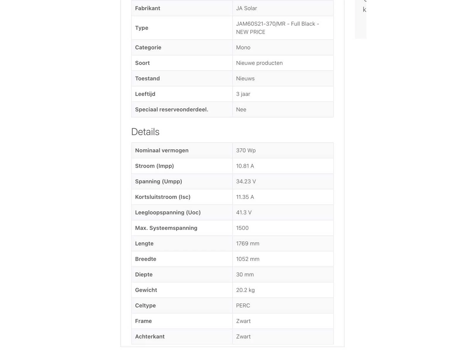Click the Categorie Mono value
This screenshot has height=352, width=469.
pos(243,48)
